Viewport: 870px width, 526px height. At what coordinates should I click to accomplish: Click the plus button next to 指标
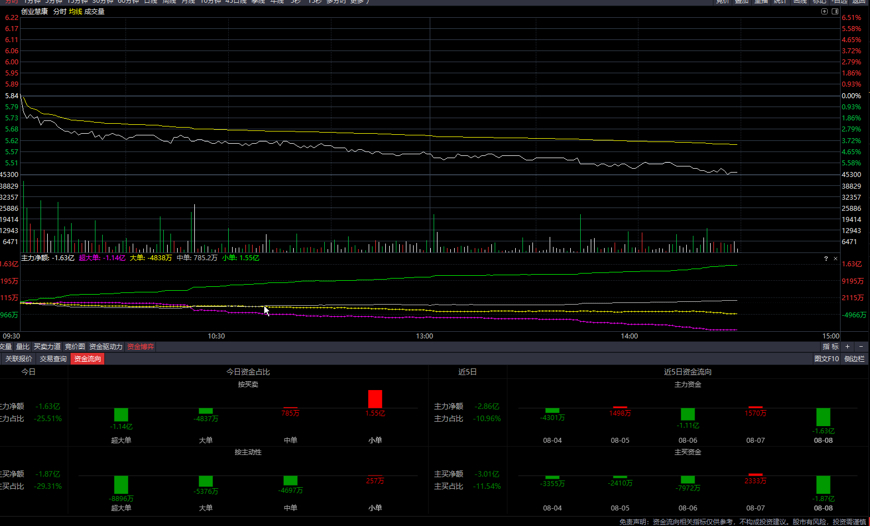click(847, 347)
